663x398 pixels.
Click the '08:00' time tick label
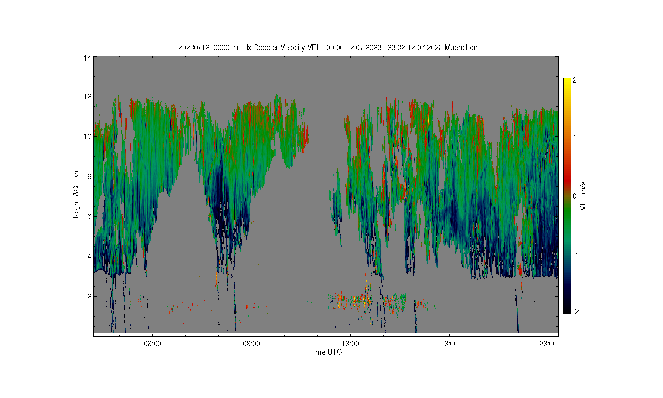point(251,344)
